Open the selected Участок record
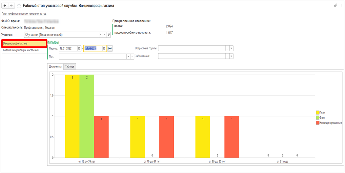The width and height of the screenshot is (345, 173). click(x=109, y=35)
